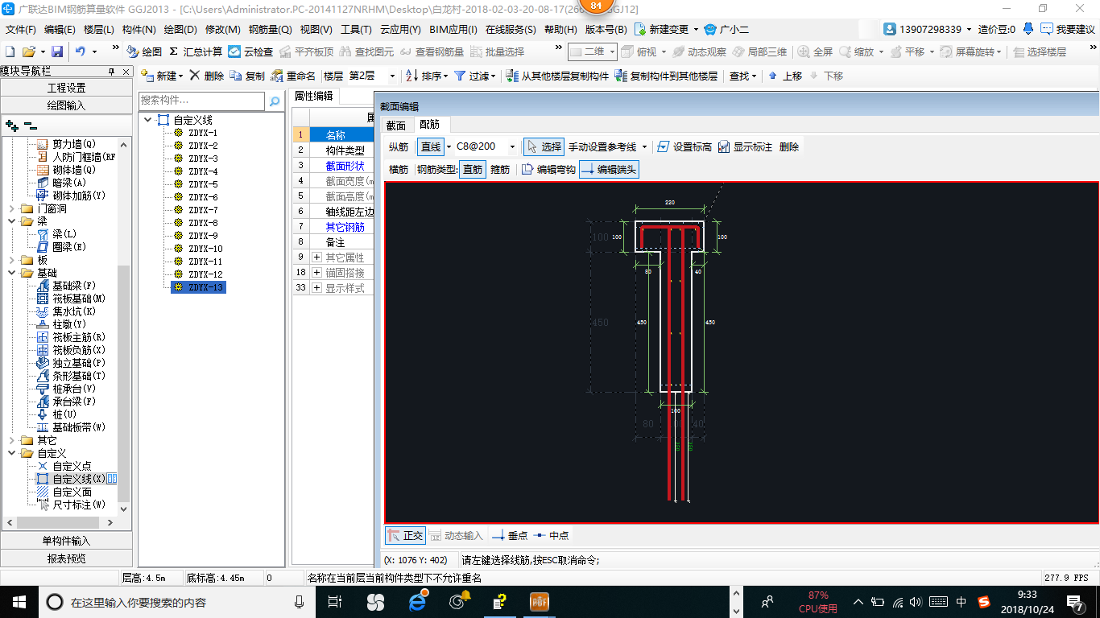
Task: Click 复制 copy component icon
Action: (x=247, y=76)
